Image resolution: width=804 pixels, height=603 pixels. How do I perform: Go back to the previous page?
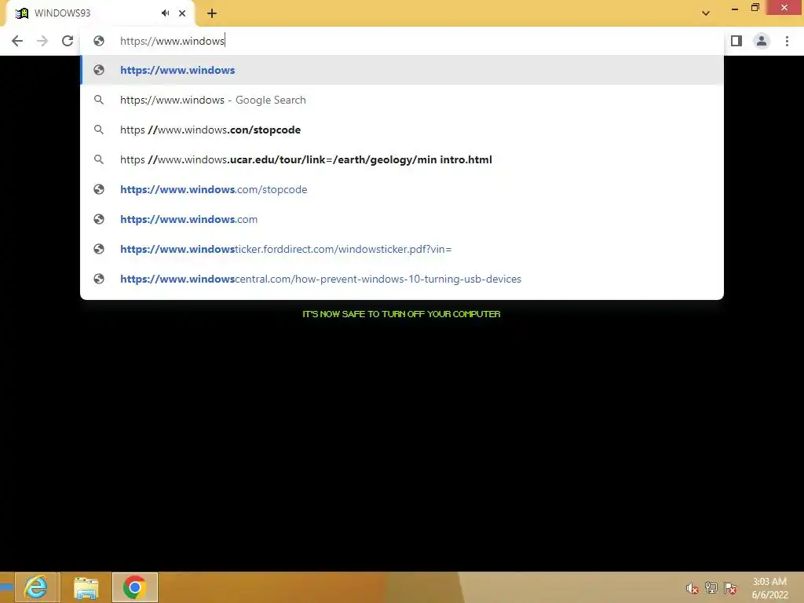pyautogui.click(x=17, y=41)
